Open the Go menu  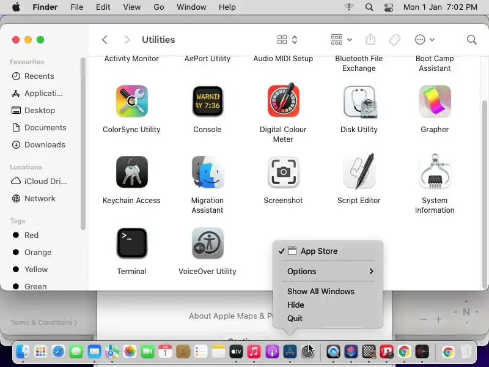pos(159,7)
